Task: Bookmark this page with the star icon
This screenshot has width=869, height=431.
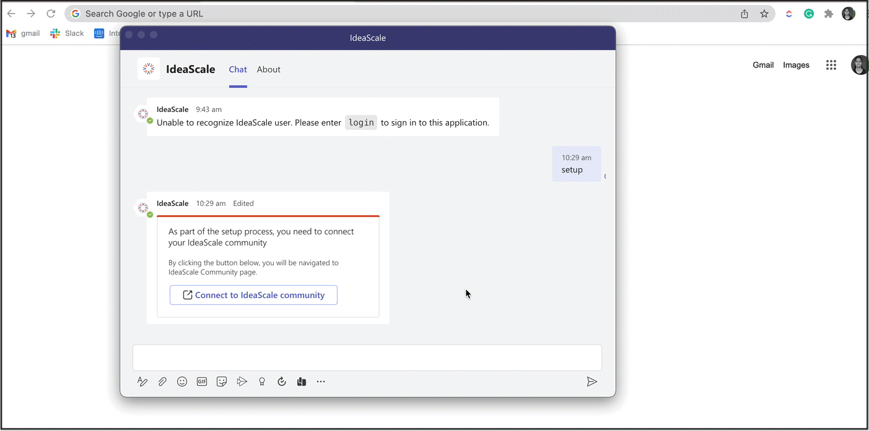Action: coord(764,14)
